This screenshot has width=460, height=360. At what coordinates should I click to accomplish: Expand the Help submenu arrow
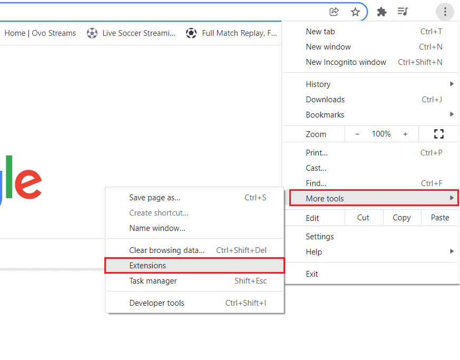point(451,252)
